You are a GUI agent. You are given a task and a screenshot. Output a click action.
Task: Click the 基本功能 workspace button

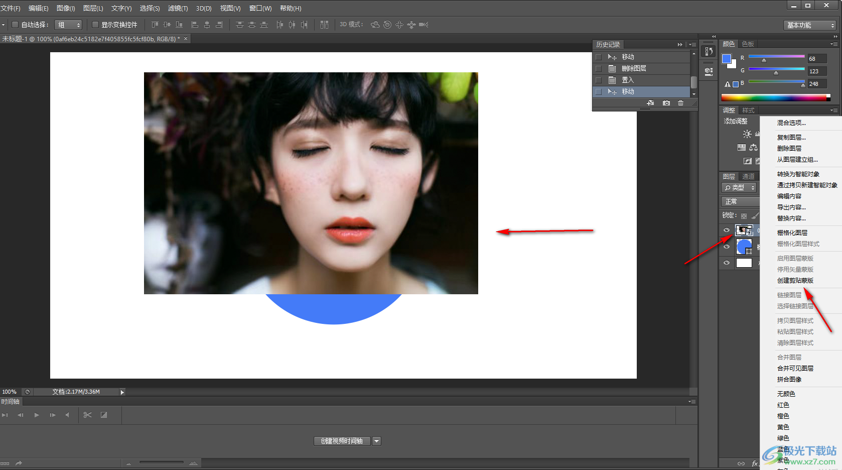pyautogui.click(x=809, y=24)
